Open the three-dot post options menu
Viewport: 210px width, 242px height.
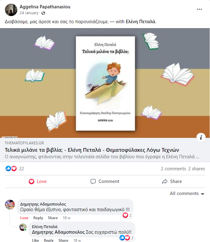pyautogui.click(x=199, y=9)
